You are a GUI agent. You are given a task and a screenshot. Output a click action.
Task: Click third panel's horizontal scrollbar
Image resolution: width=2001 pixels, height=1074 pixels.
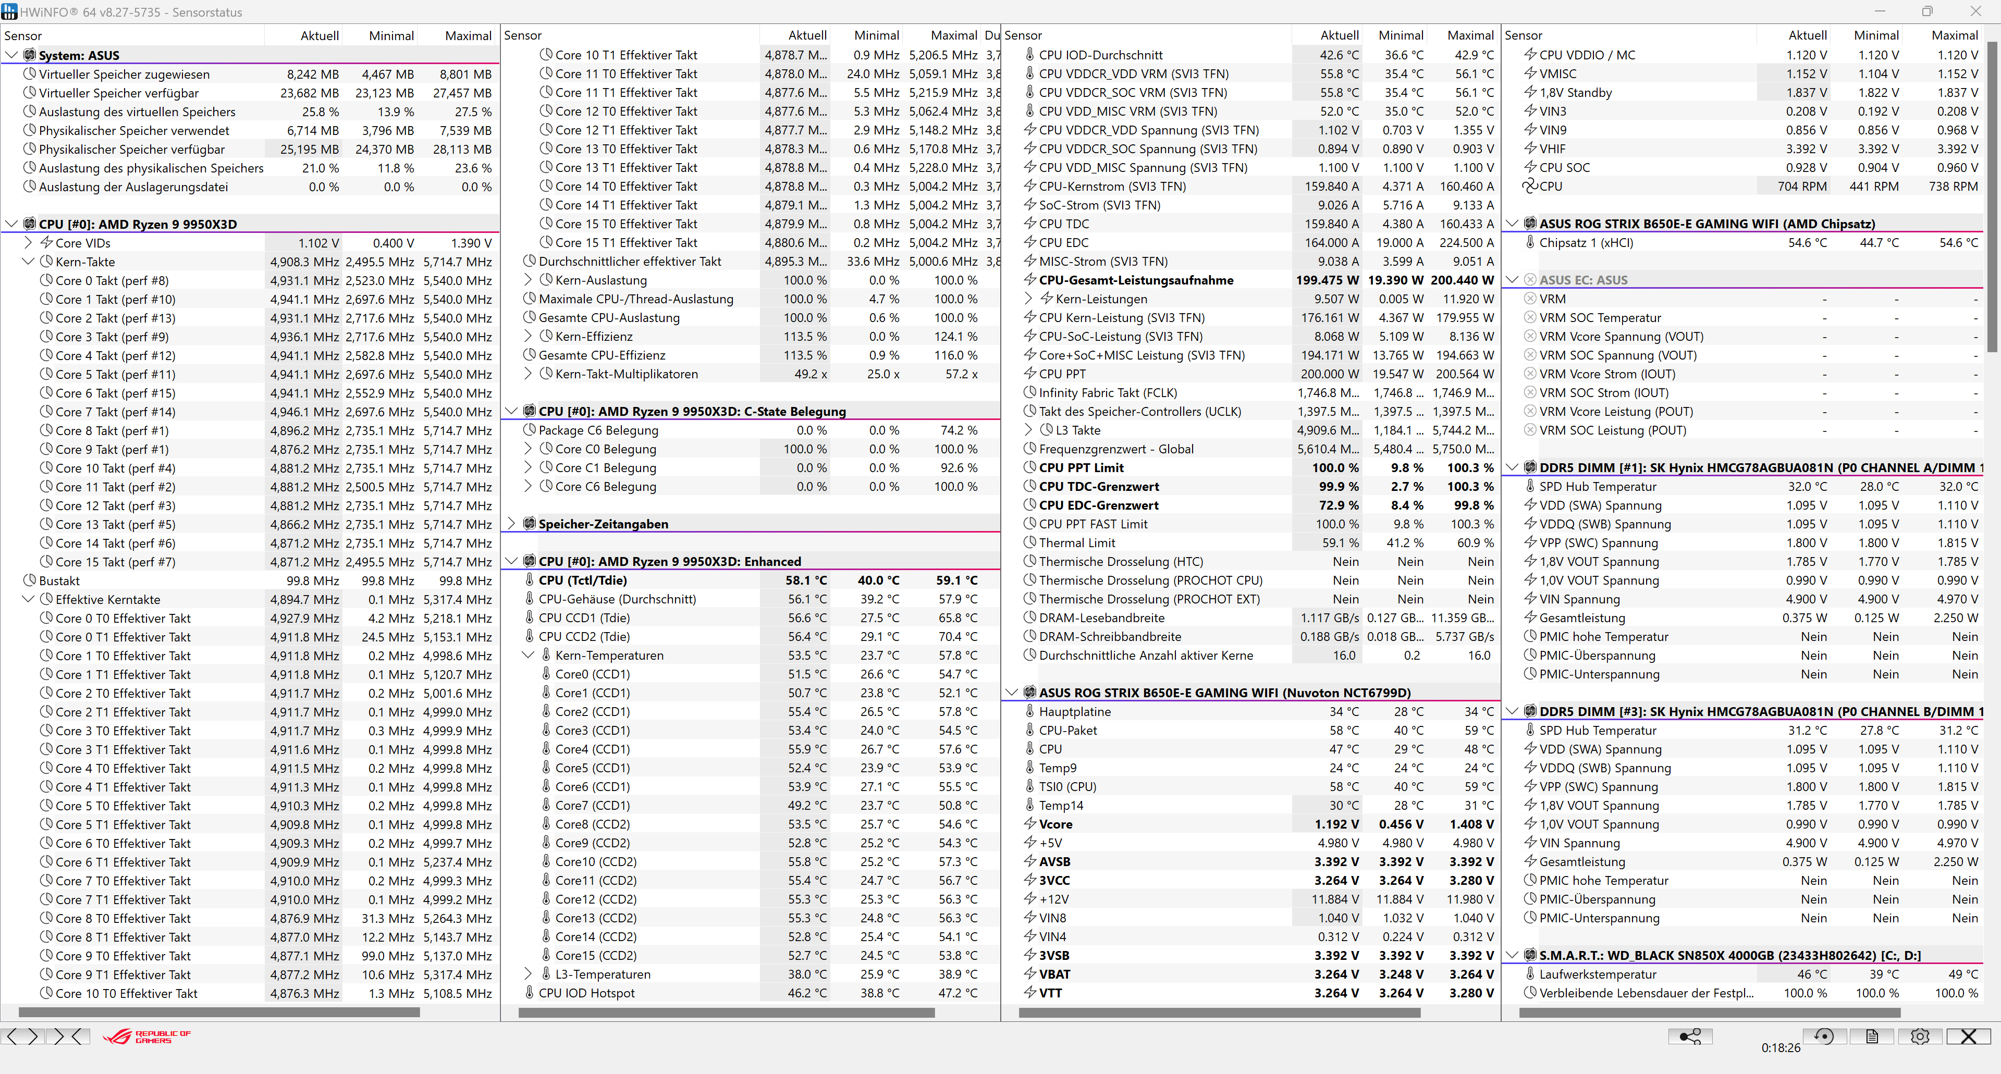(1220, 1012)
